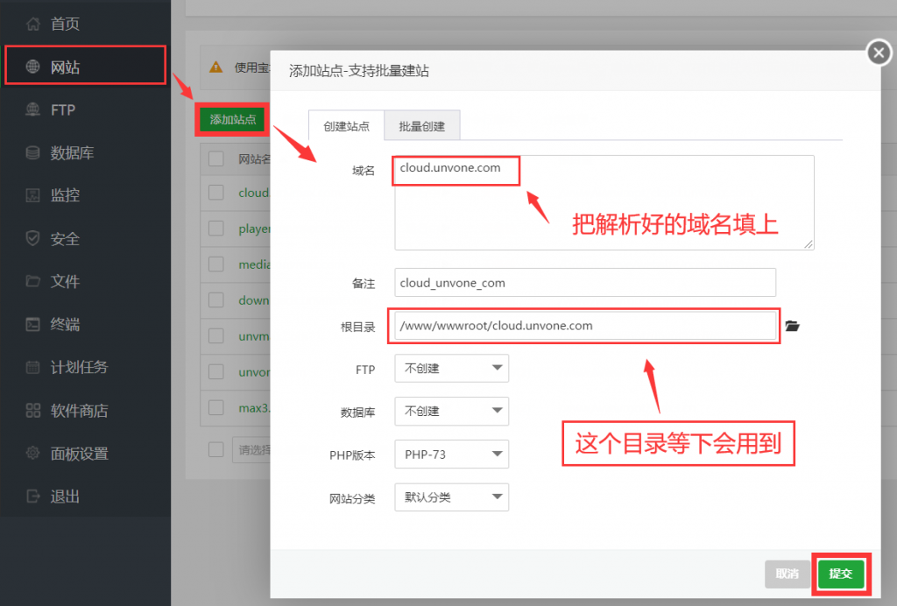
Task: Click the FTP globe icon in sidebar
Action: [x=33, y=109]
